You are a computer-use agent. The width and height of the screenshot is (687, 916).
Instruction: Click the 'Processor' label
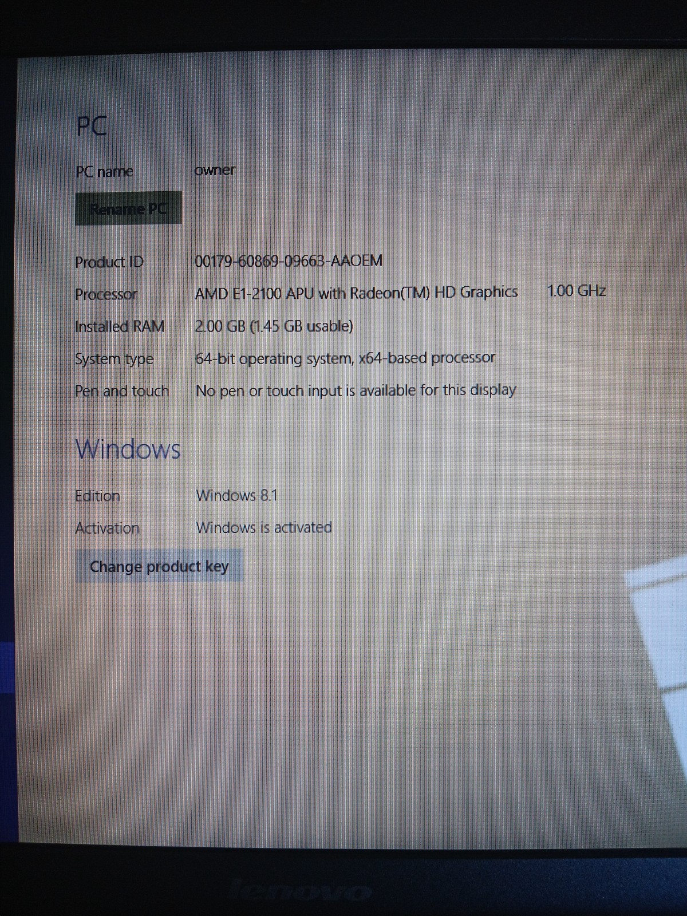106,294
